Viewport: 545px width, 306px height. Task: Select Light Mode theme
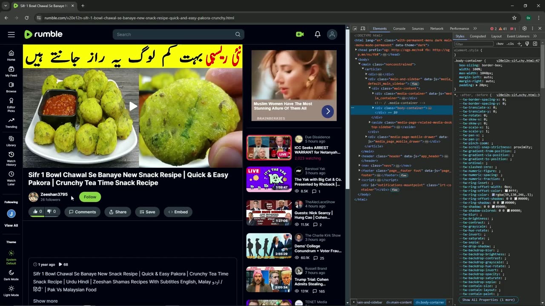coord(11,291)
